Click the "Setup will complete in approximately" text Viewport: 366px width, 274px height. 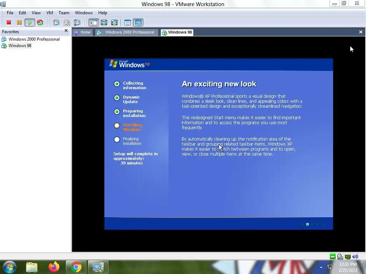tap(135, 156)
